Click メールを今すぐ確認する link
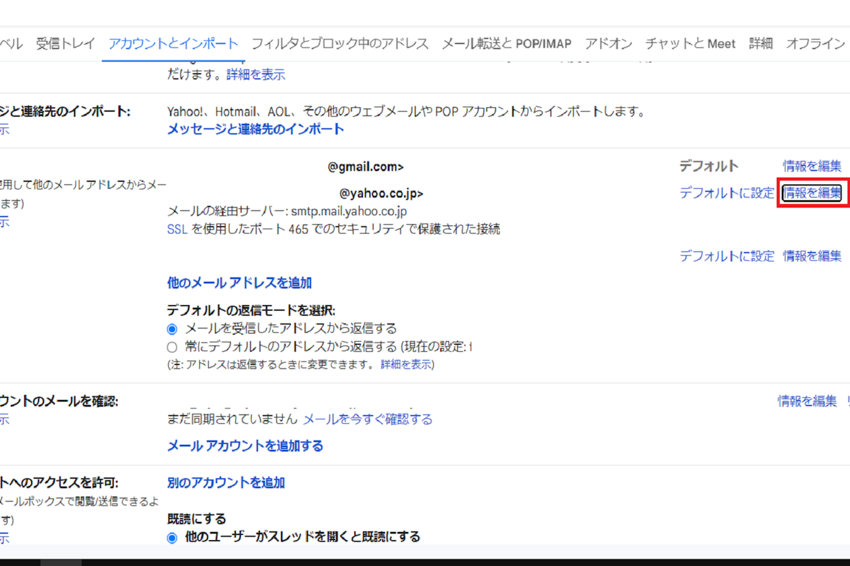 [x=368, y=419]
